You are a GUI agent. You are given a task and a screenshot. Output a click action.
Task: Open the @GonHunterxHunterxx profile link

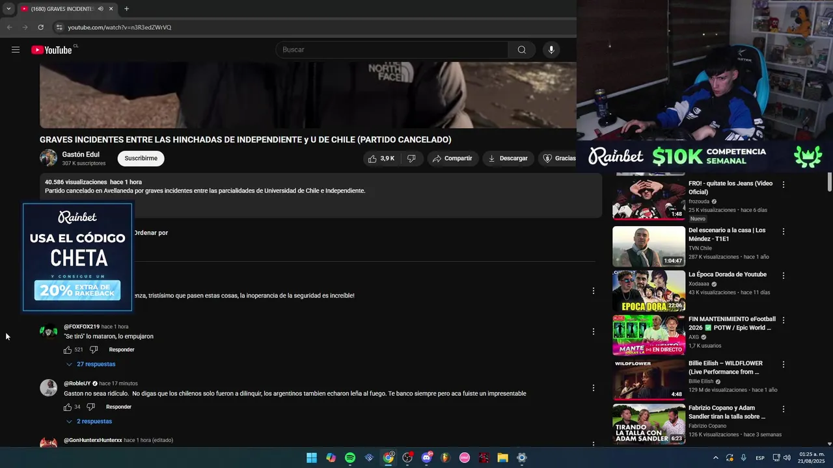(x=93, y=440)
